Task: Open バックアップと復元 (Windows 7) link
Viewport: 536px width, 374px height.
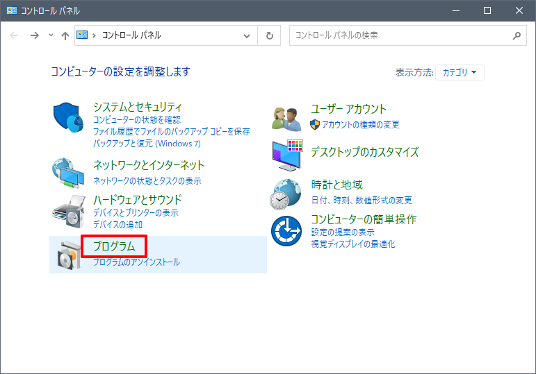Action: click(147, 144)
